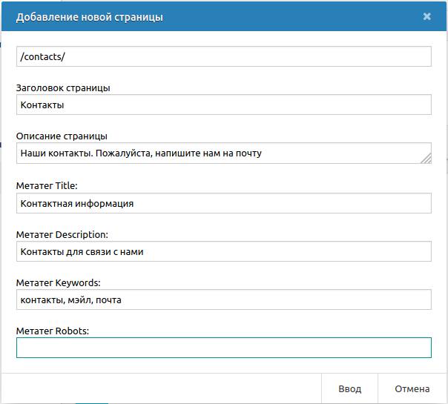Click dialog title 'Добавление новой страницы'
The image size is (448, 404).
[90, 17]
